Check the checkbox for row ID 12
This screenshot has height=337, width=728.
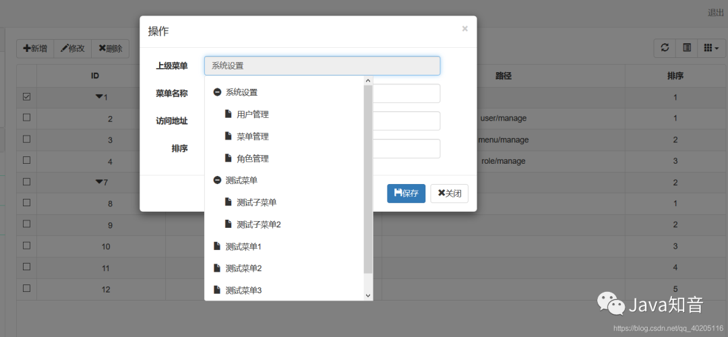click(26, 288)
